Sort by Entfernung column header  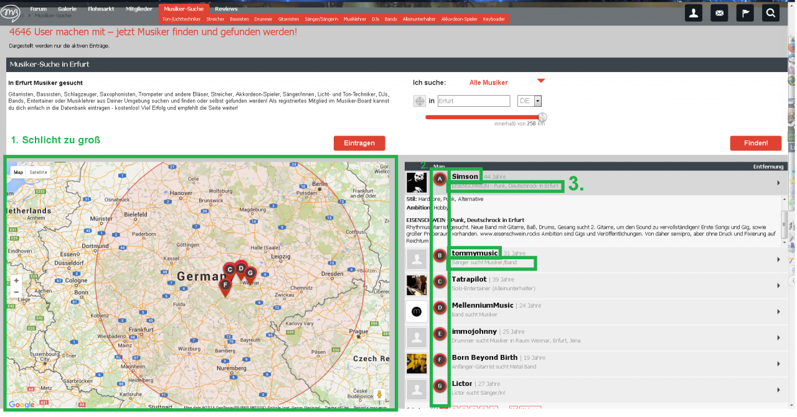coord(770,167)
